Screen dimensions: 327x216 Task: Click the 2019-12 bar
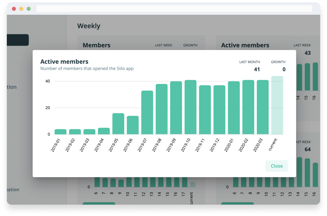(219, 110)
